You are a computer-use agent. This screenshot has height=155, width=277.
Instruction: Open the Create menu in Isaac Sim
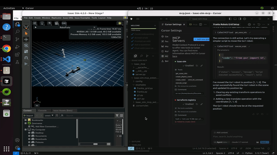[37, 18]
